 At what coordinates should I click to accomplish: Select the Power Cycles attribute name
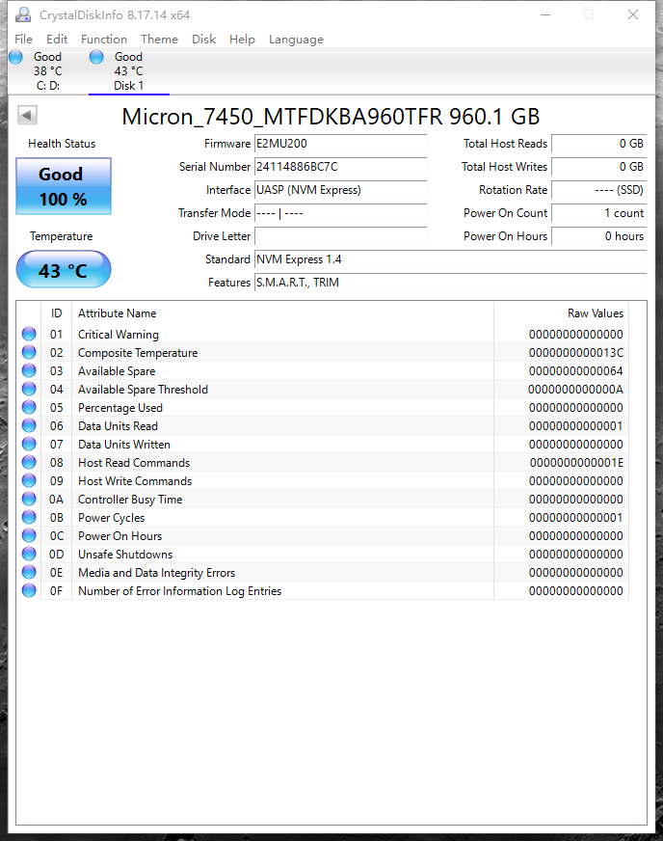[112, 518]
